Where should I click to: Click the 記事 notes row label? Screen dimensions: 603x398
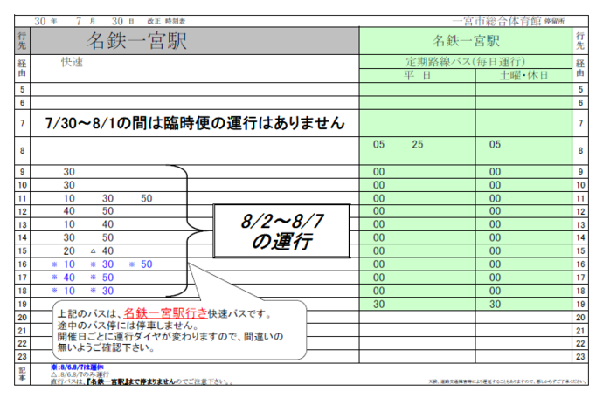[x=23, y=374]
